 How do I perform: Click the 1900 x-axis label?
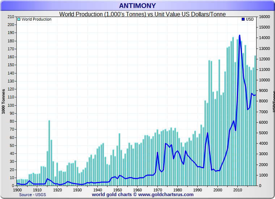(x=17, y=190)
